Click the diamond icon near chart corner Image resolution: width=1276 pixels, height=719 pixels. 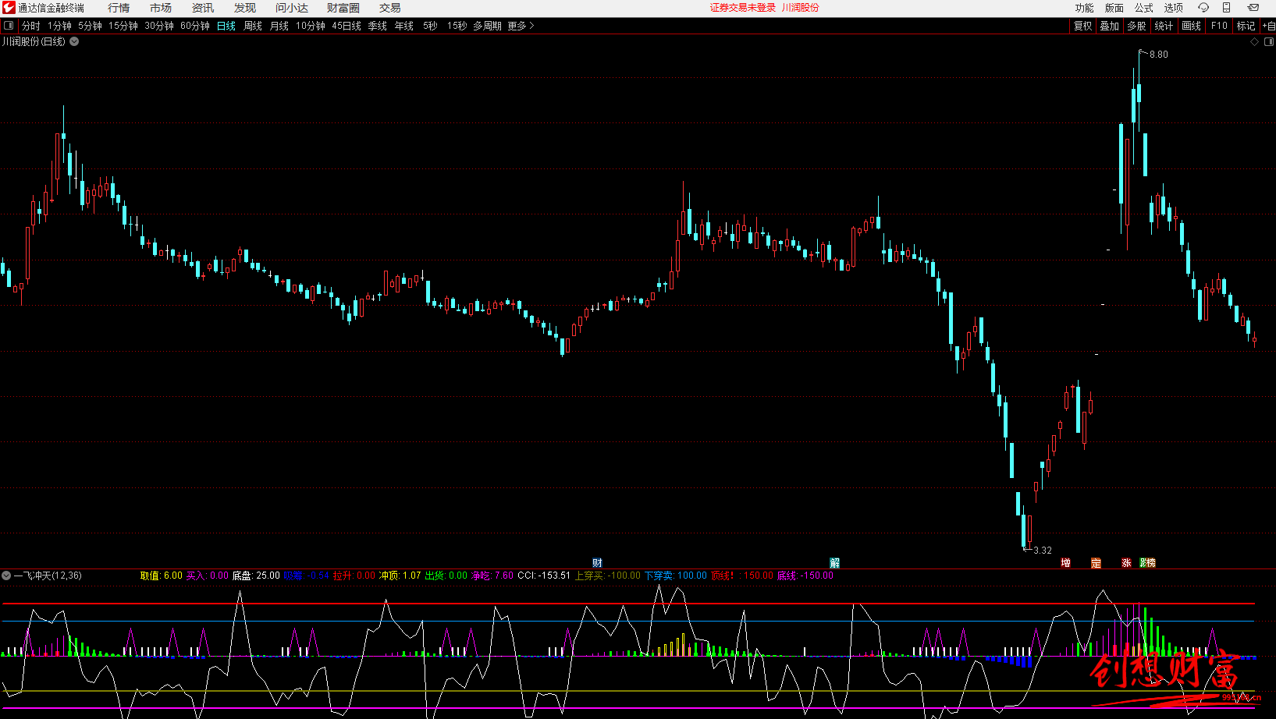(x=1255, y=42)
